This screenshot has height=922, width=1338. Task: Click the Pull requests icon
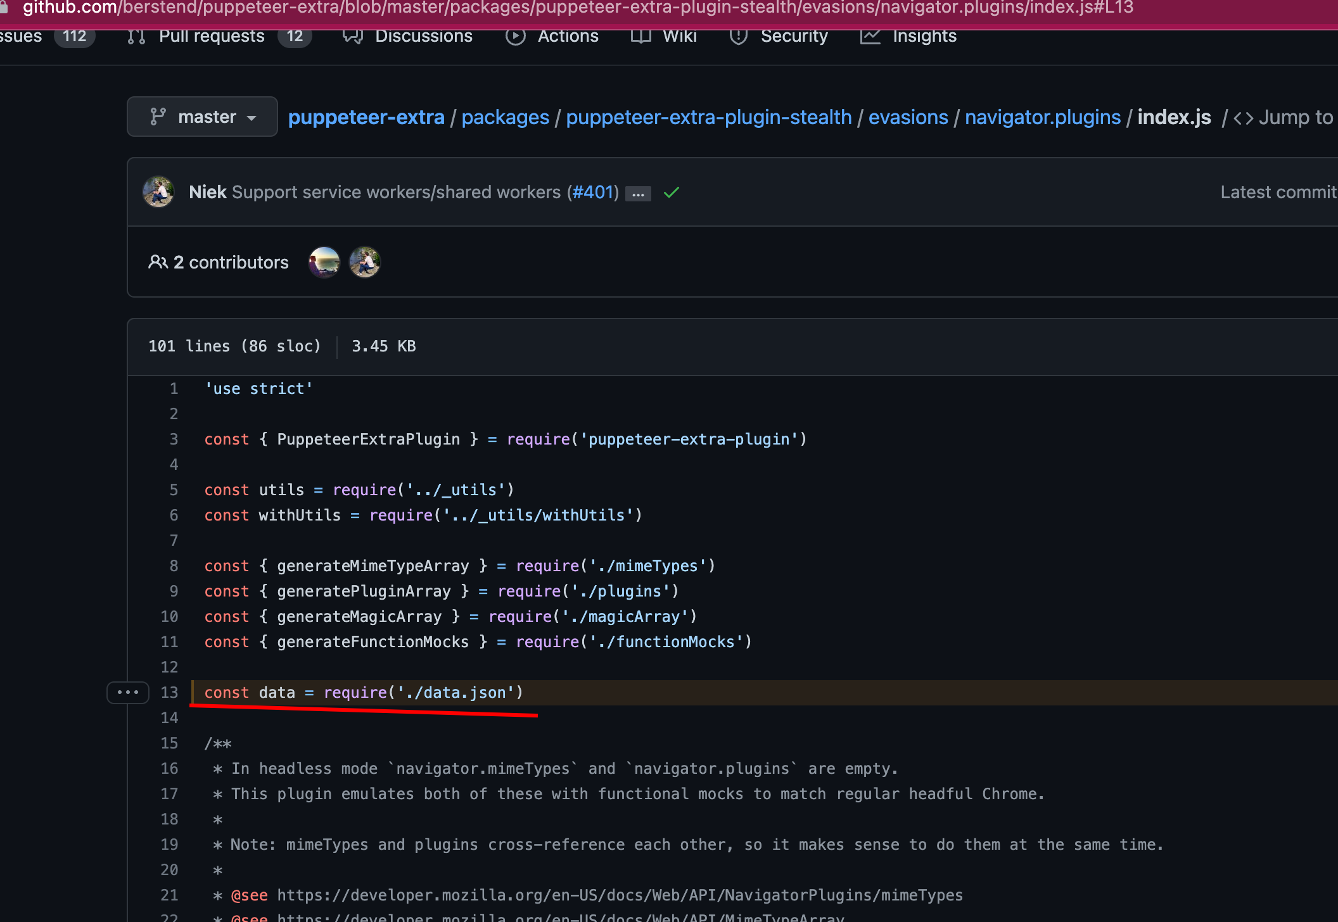click(x=134, y=36)
